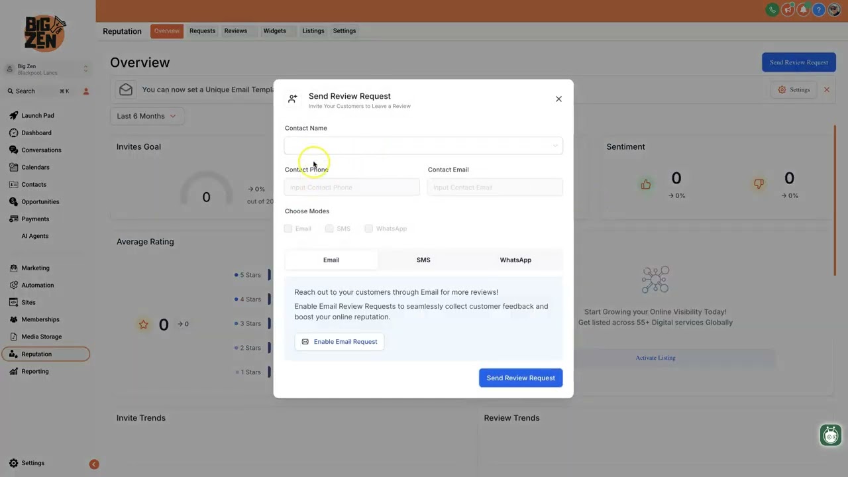This screenshot has width=848, height=477.
Task: Click Enable Email Request button
Action: tap(339, 342)
